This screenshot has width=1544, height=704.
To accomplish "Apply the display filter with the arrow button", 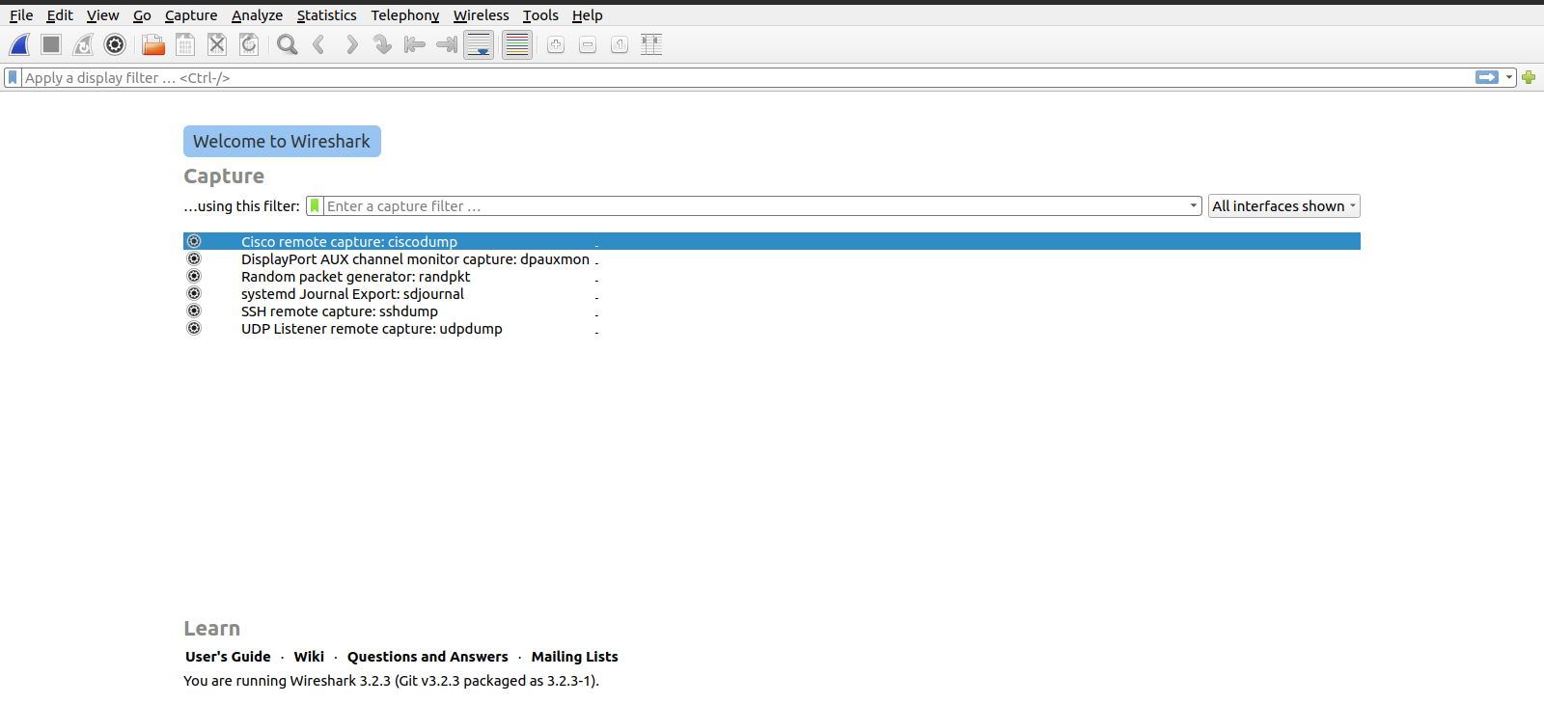I will click(1487, 77).
